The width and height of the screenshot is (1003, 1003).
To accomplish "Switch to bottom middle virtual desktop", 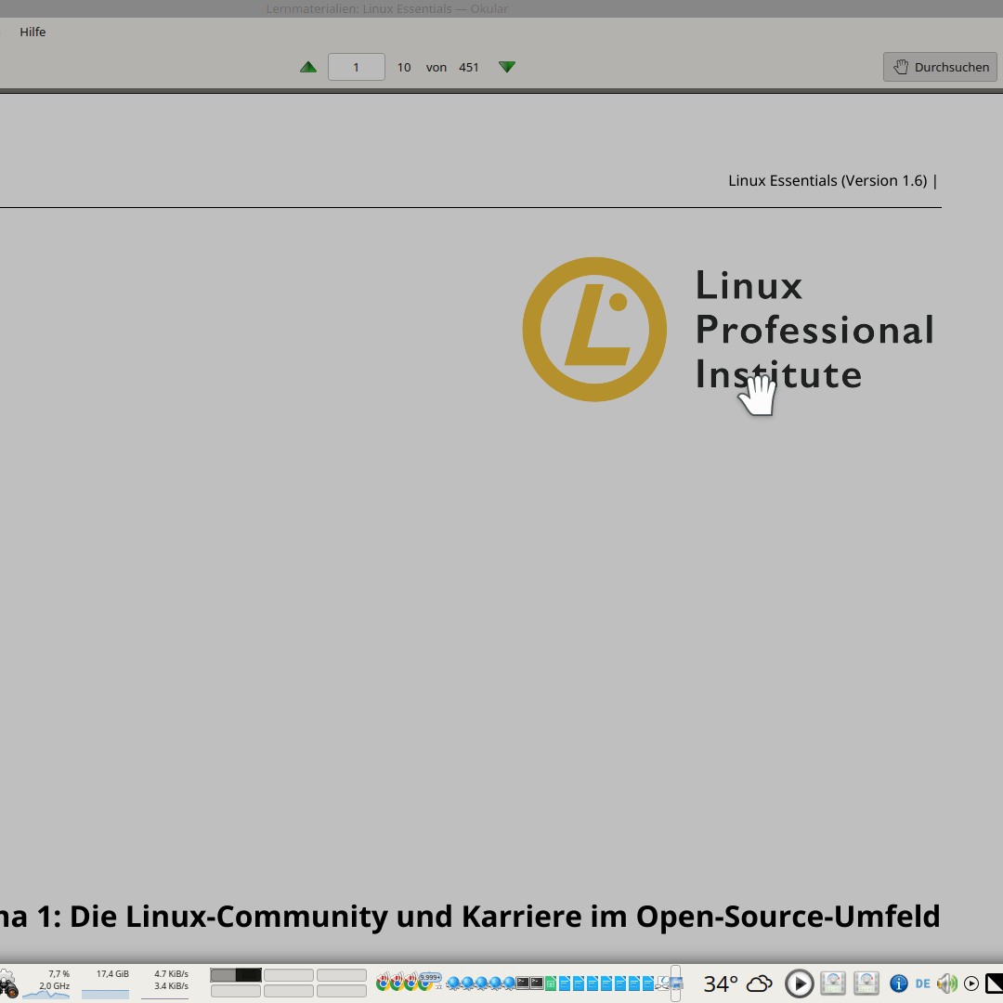I will tap(289, 991).
